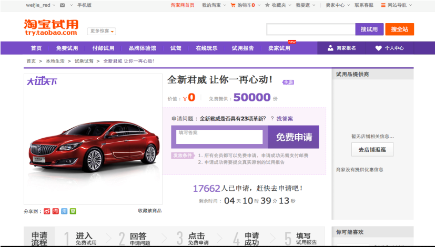Open the site navigation menu icon

(x=383, y=5)
